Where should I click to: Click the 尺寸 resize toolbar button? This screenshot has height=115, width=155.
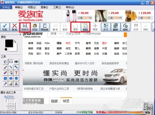(x=106, y=27)
